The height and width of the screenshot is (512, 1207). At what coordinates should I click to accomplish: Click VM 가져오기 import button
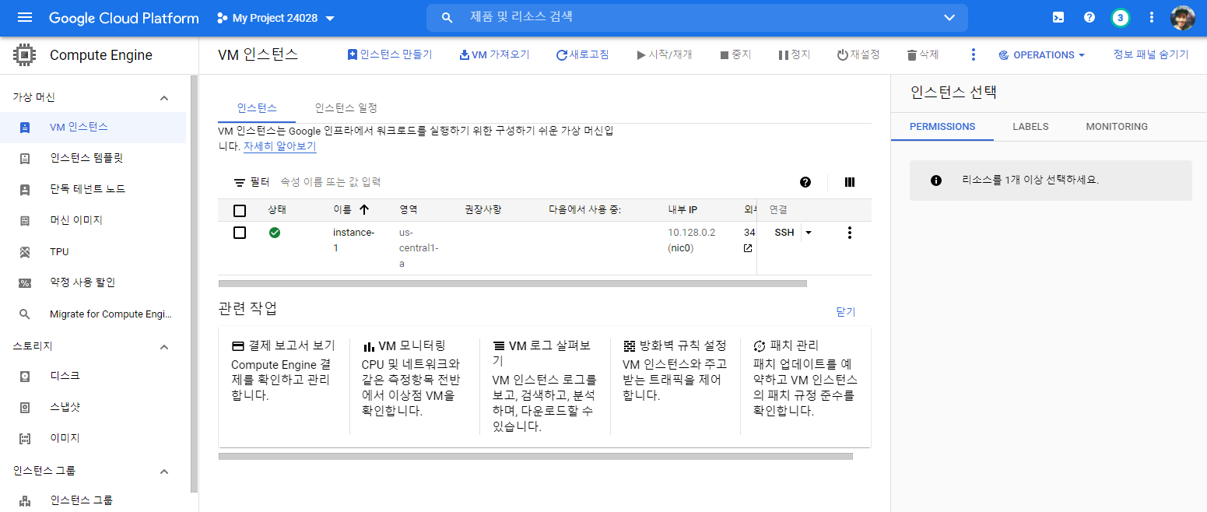point(495,54)
